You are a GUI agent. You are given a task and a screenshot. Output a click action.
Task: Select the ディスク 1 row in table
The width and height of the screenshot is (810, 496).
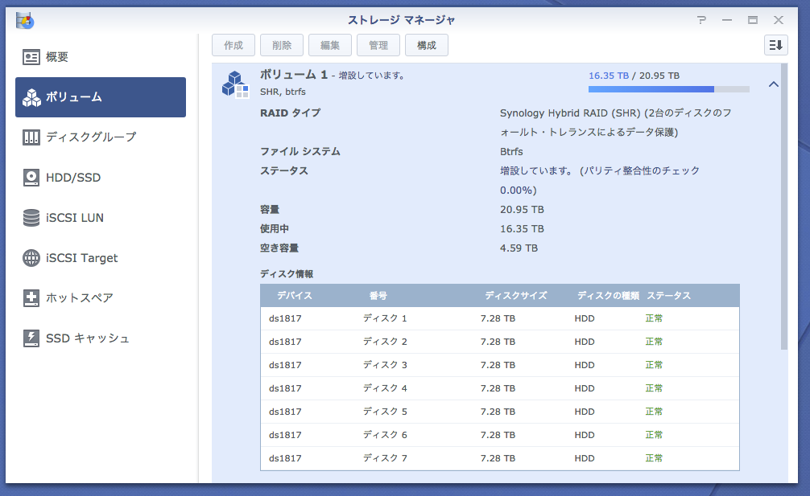tap(499, 318)
